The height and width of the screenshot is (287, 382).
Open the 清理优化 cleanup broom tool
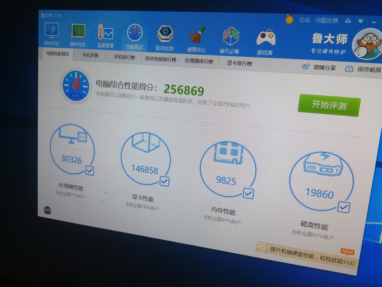pyautogui.click(x=196, y=40)
